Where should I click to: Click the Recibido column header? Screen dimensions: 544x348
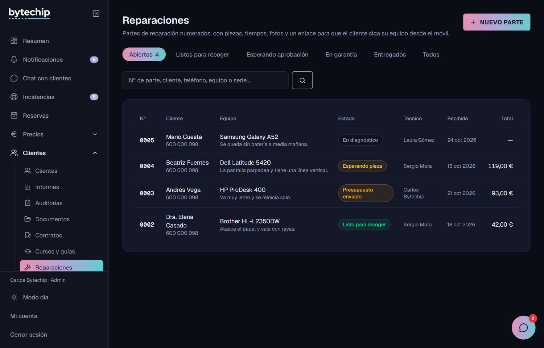(x=457, y=118)
